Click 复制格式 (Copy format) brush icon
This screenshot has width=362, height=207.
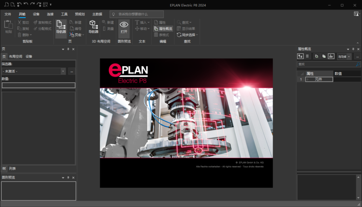tap(35, 22)
